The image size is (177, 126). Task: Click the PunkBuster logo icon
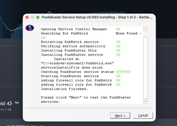(30, 28)
